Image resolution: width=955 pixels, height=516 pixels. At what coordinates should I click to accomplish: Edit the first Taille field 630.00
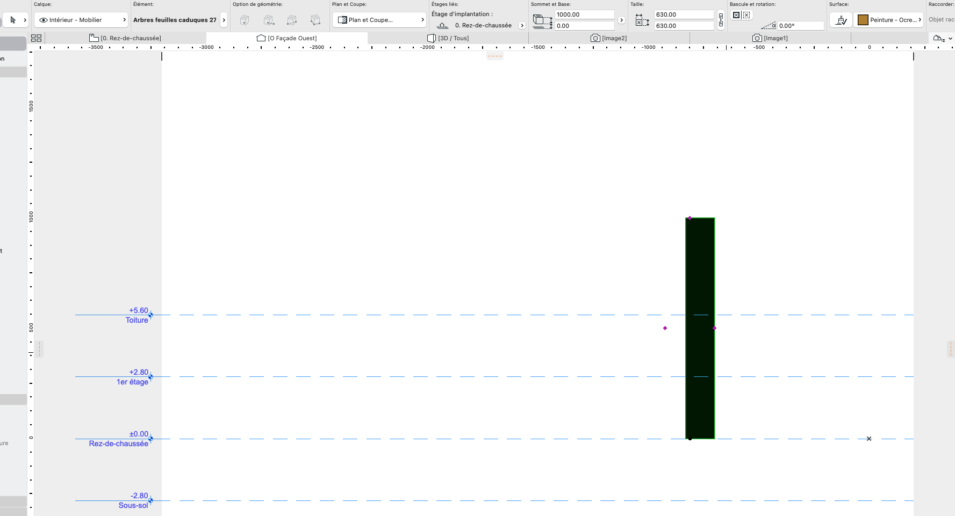[684, 14]
